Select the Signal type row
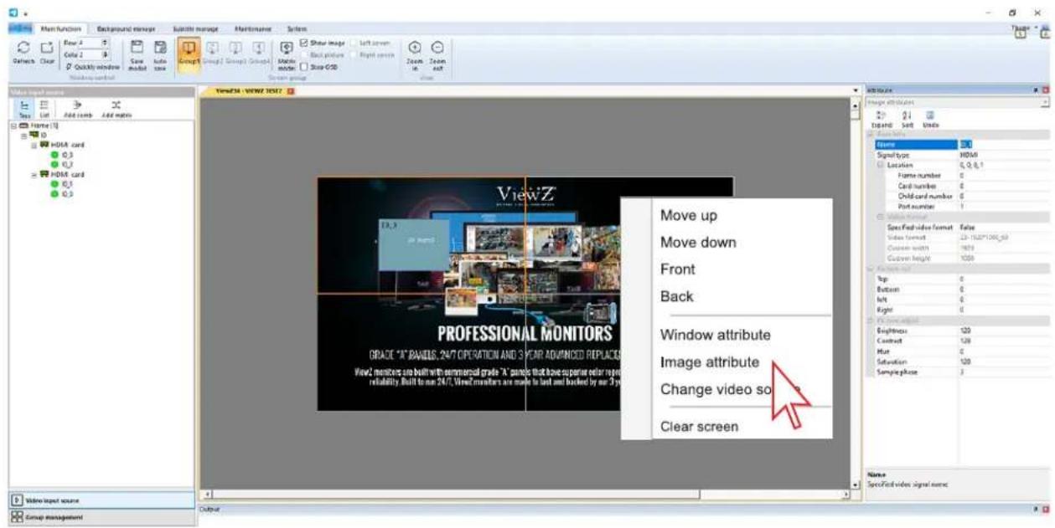The width and height of the screenshot is (1055, 528). (961, 155)
